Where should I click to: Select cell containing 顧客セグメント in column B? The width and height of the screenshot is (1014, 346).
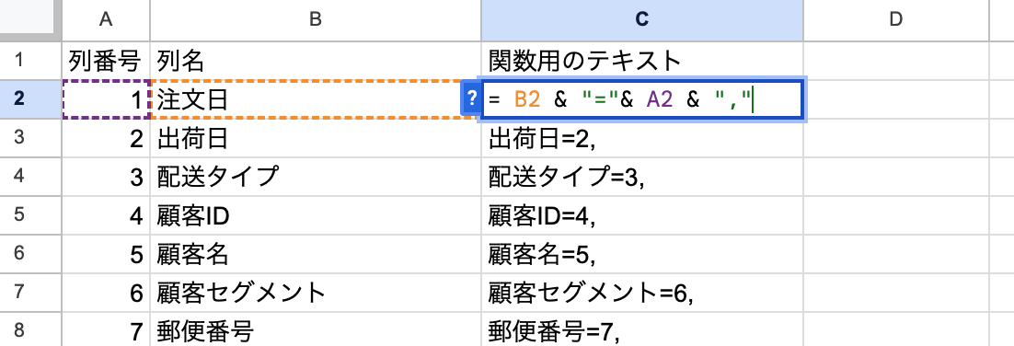click(x=316, y=293)
